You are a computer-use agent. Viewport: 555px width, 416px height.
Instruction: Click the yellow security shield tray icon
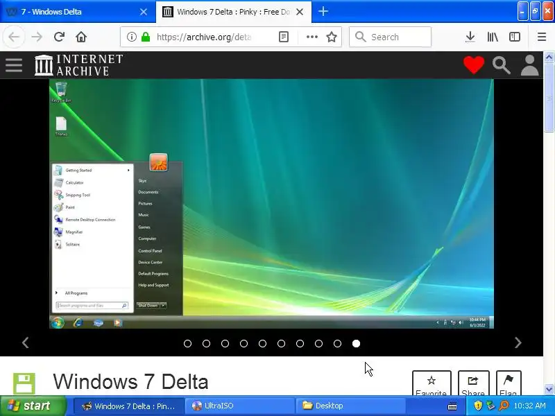tap(478, 406)
